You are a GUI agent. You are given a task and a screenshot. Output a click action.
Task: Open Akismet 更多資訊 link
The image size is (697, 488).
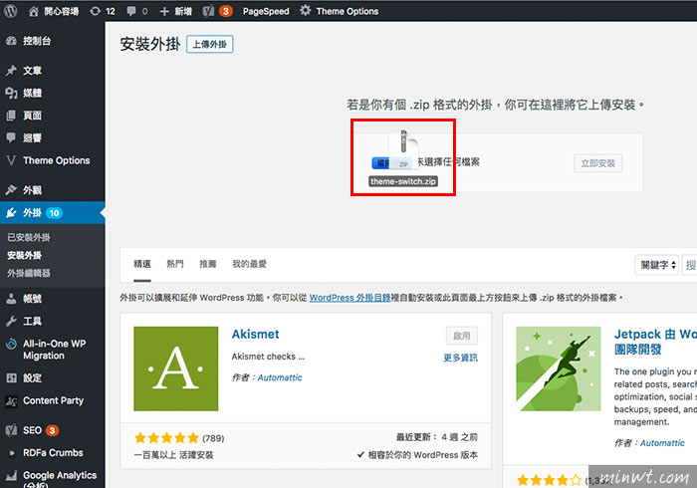(460, 358)
